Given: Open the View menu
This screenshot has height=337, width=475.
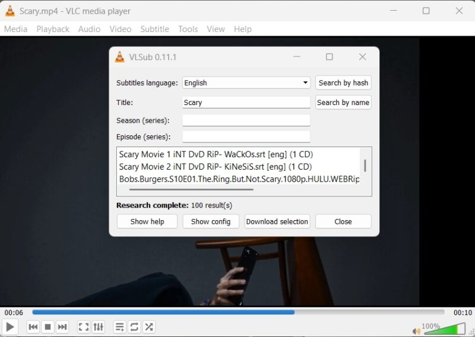Looking at the screenshot, I should coord(216,29).
